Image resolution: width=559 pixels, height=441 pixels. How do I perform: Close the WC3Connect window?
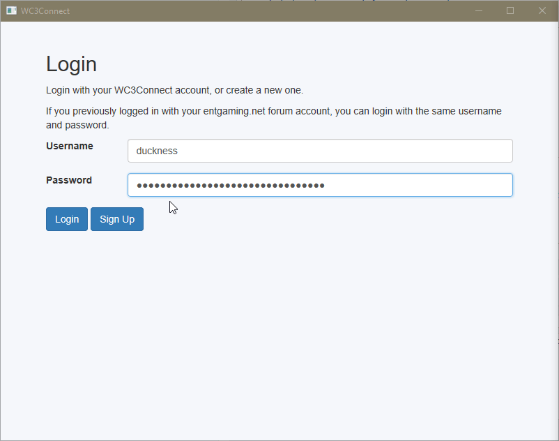click(x=542, y=10)
